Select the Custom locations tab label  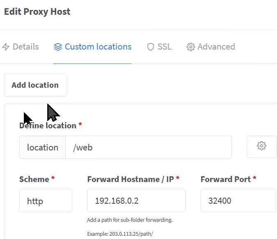[x=98, y=47]
